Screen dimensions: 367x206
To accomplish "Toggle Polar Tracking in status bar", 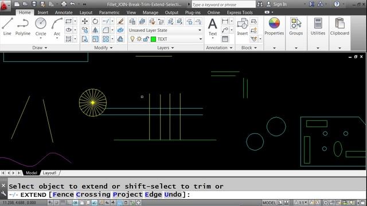I will pos(75,203).
